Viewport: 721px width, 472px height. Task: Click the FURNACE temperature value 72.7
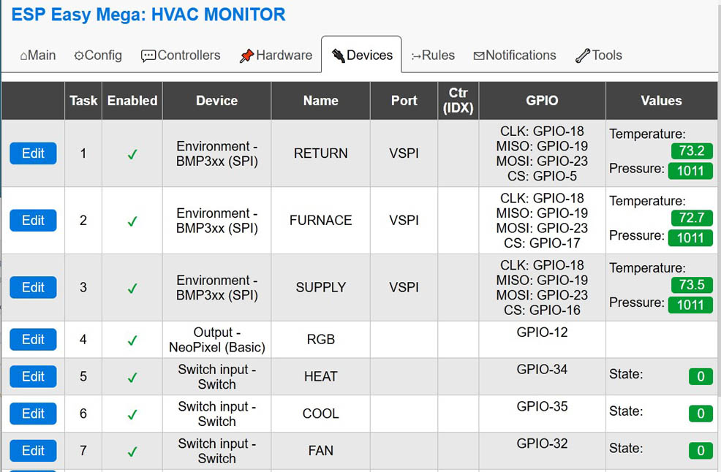pos(692,218)
